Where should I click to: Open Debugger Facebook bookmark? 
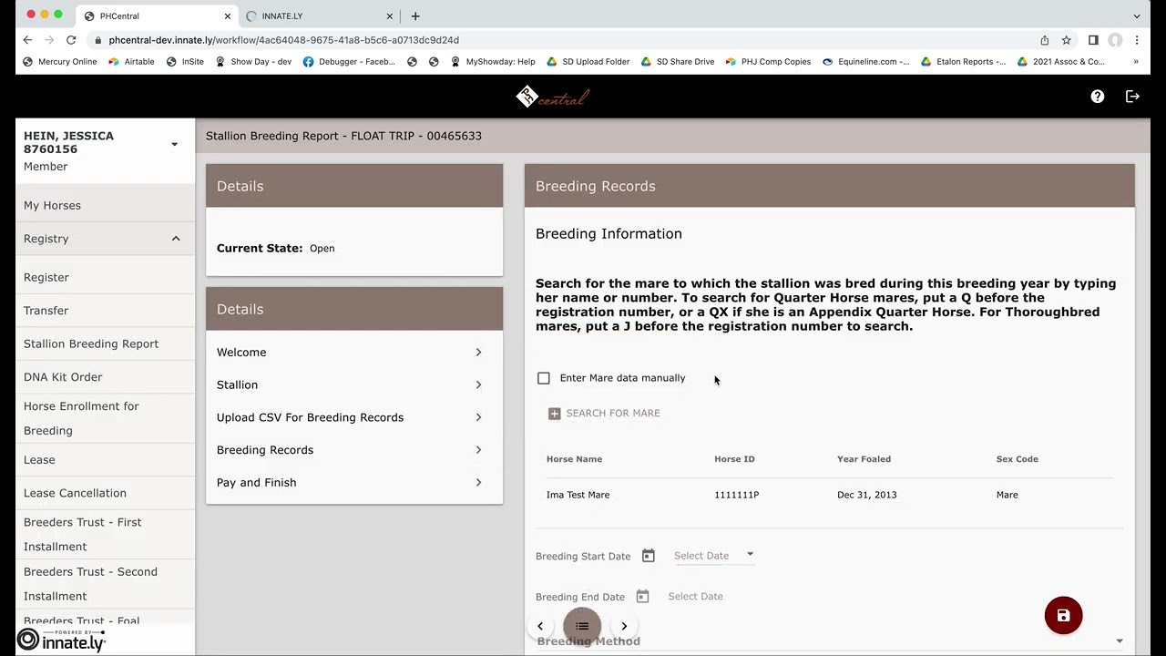coord(349,62)
